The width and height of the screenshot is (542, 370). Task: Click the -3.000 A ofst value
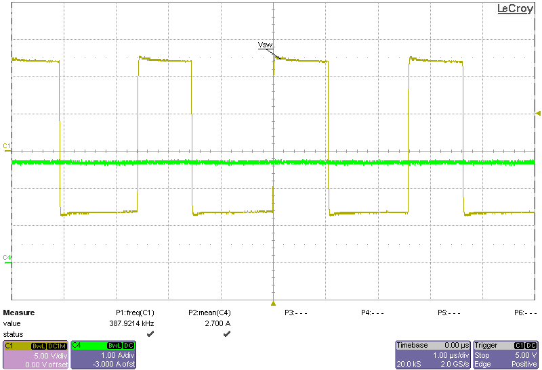113,364
